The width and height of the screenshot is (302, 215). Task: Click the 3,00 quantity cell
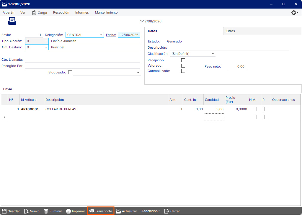pos(214,109)
